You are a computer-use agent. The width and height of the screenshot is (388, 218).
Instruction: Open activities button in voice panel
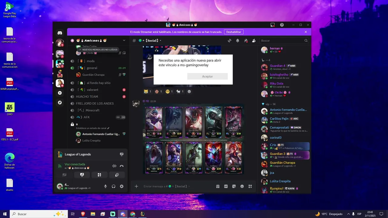tap(99, 175)
